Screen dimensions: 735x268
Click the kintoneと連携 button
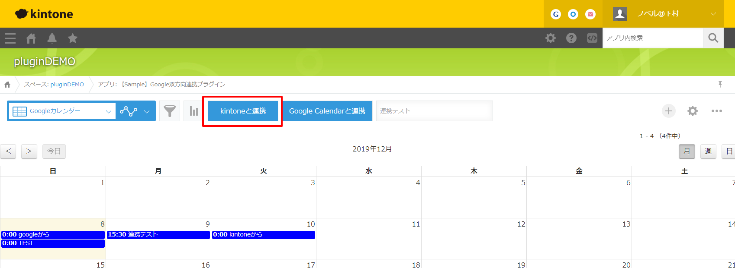[x=243, y=111]
